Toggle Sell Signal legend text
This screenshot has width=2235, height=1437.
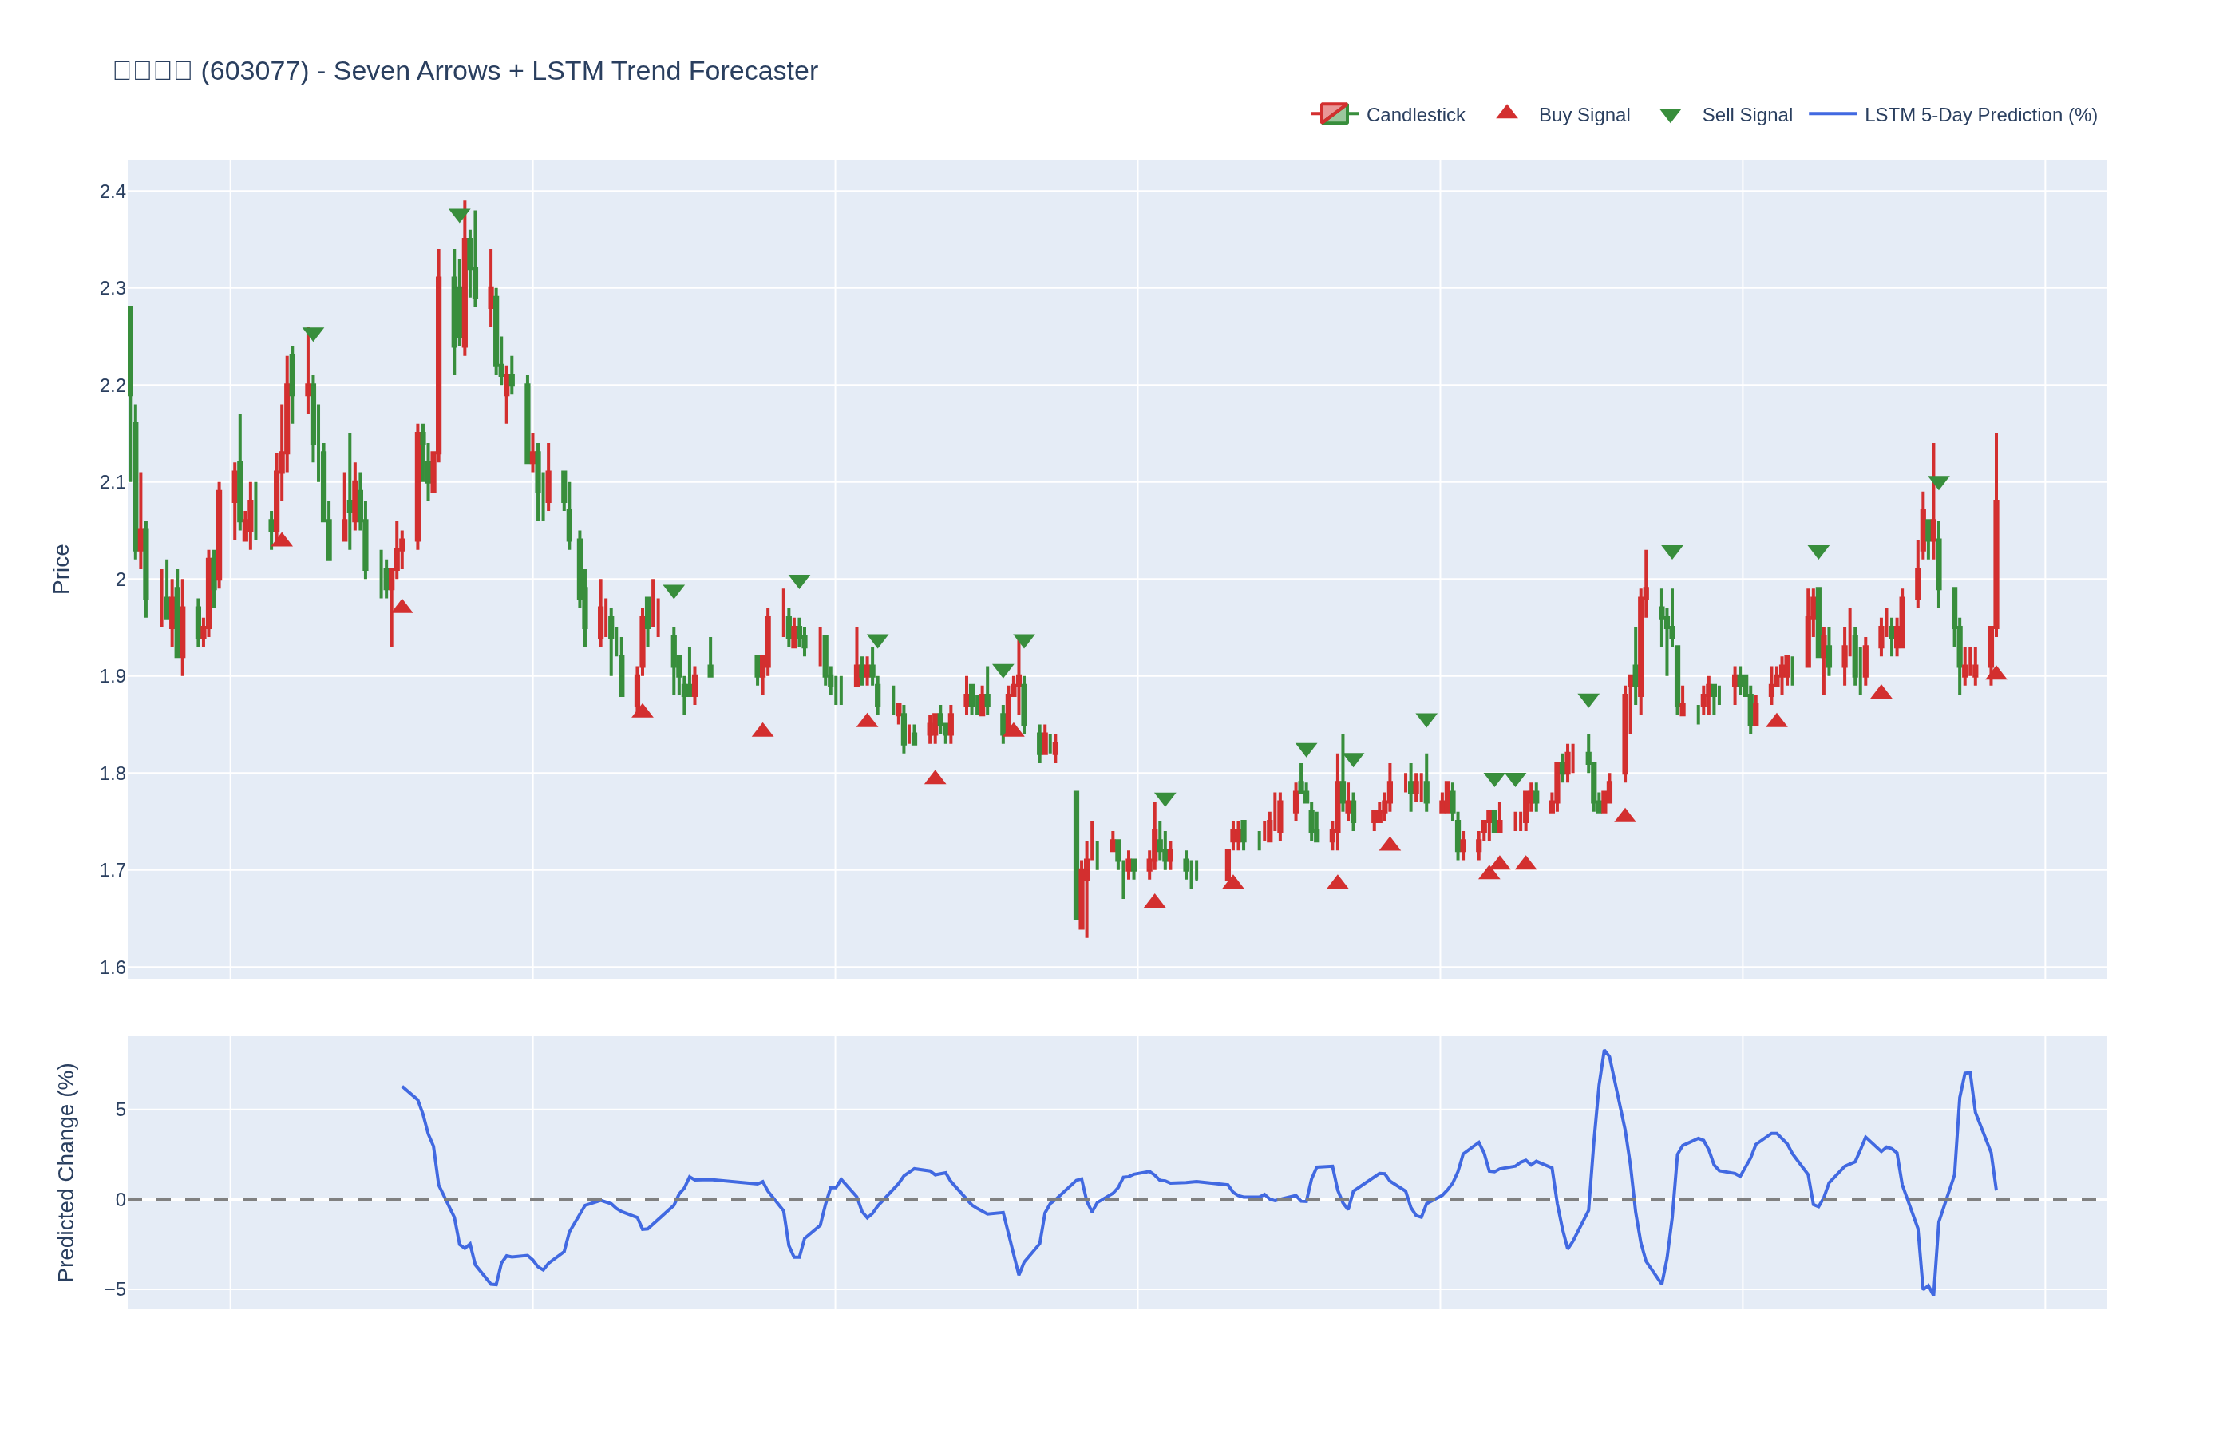point(1746,115)
